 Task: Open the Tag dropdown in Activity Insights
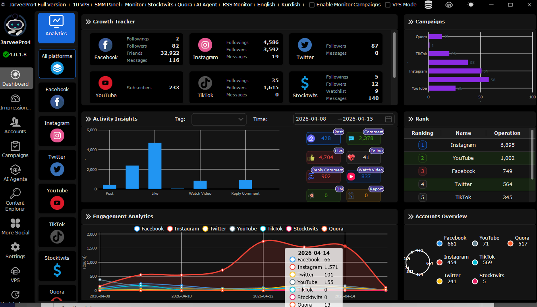(x=219, y=119)
